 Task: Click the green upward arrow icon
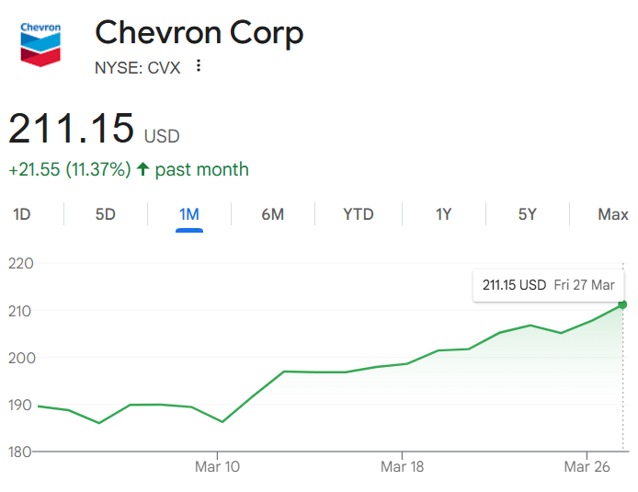[x=142, y=169]
